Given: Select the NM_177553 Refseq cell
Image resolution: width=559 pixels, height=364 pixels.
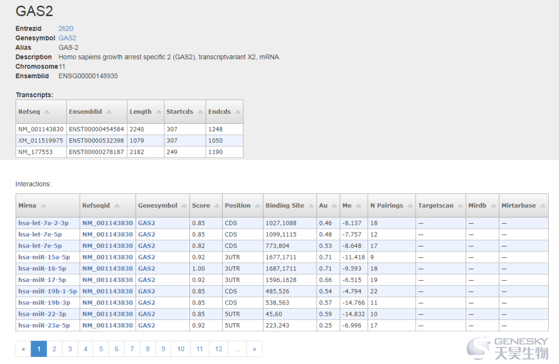Looking at the screenshot, I should [41, 152].
